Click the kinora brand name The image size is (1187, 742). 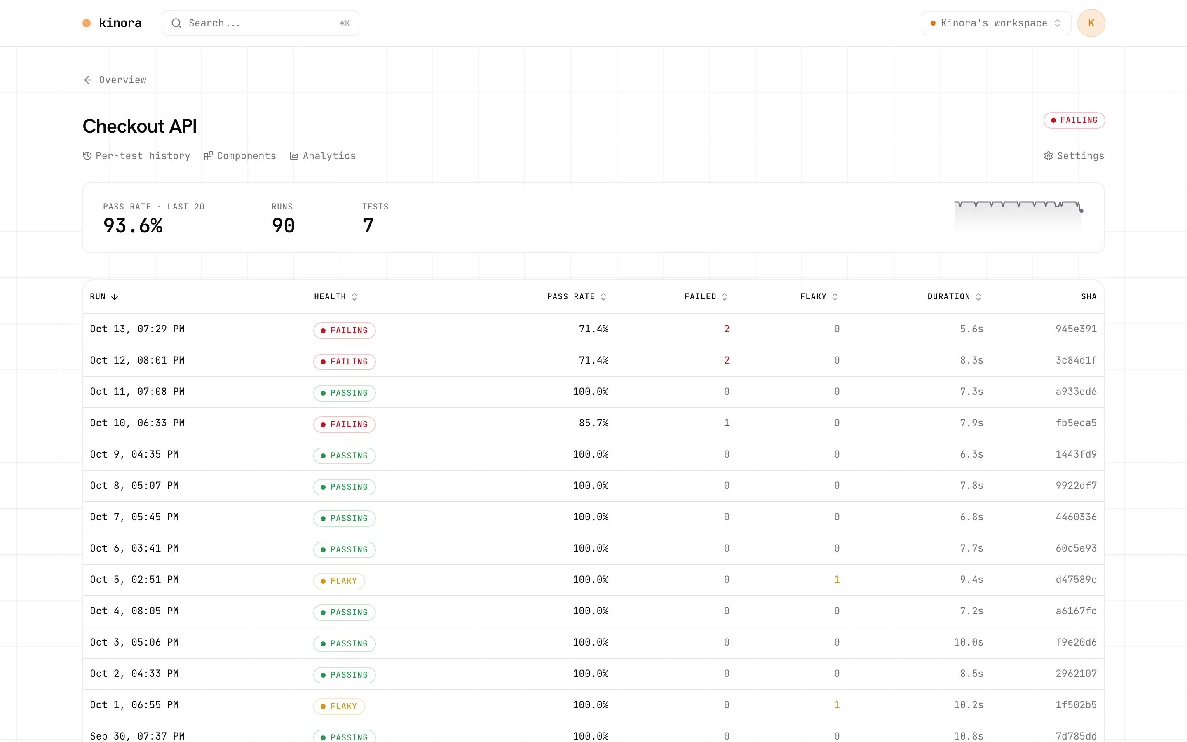click(120, 23)
